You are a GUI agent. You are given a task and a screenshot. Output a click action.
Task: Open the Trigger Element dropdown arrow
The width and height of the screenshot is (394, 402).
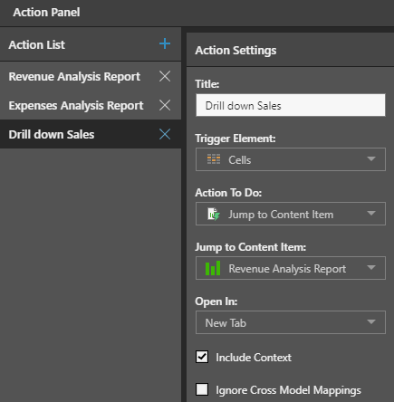pyautogui.click(x=371, y=158)
